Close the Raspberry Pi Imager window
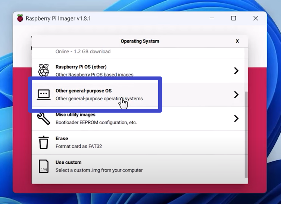 point(256,18)
